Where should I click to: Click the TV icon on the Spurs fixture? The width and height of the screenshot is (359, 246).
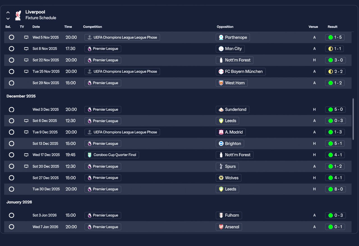[26, 166]
